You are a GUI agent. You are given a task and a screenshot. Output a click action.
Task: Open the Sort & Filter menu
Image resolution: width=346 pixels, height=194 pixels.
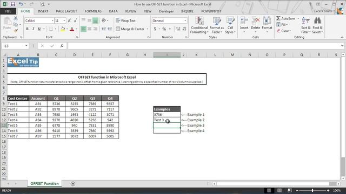coord(305,25)
